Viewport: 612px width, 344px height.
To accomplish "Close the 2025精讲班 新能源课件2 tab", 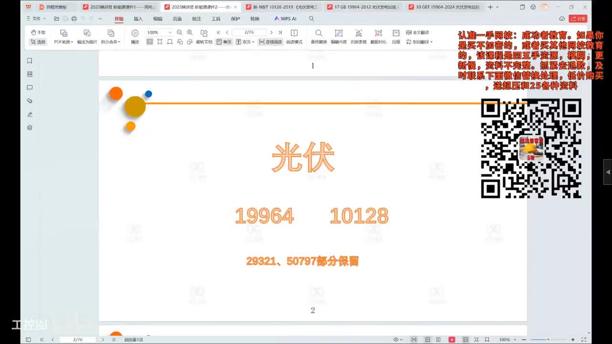I will (x=235, y=7).
